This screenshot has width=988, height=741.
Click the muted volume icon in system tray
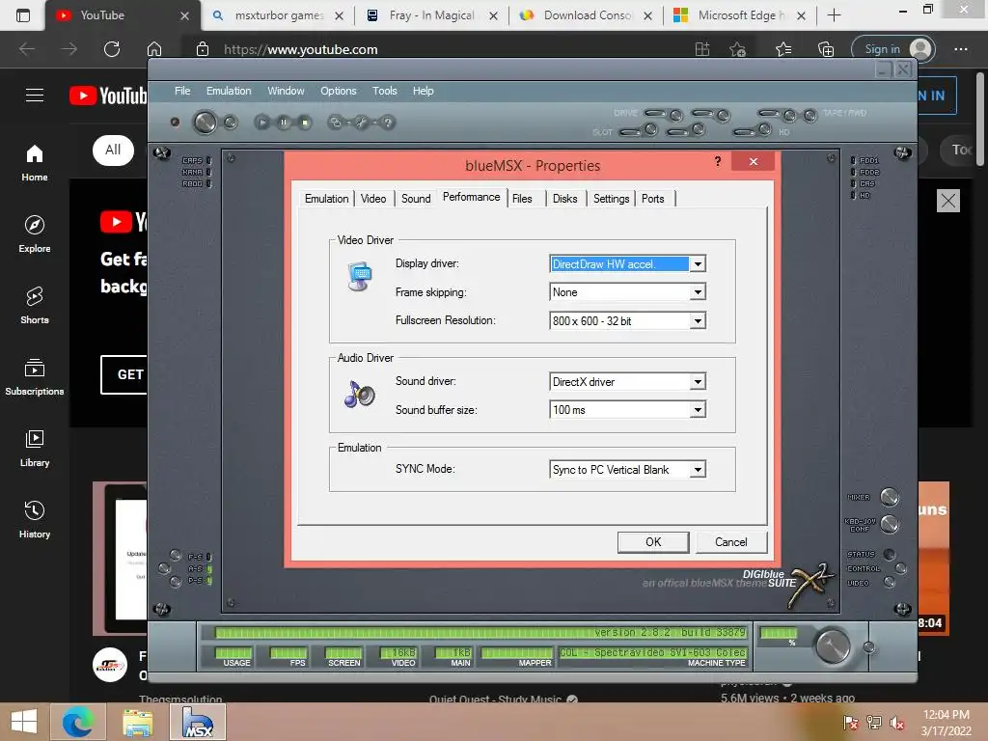[896, 723]
